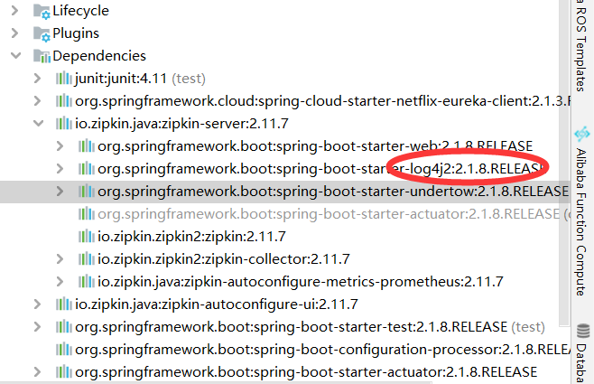Select io.zipkin.java:zipkin-server:2.11.7 row
The height and width of the screenshot is (384, 594).
[181, 124]
